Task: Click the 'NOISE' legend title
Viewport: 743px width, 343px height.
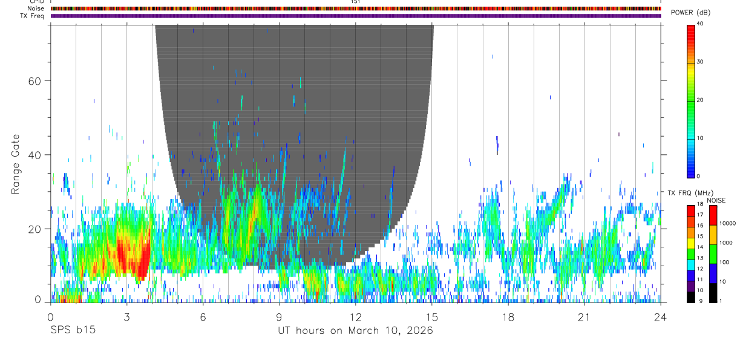Action: tap(716, 200)
